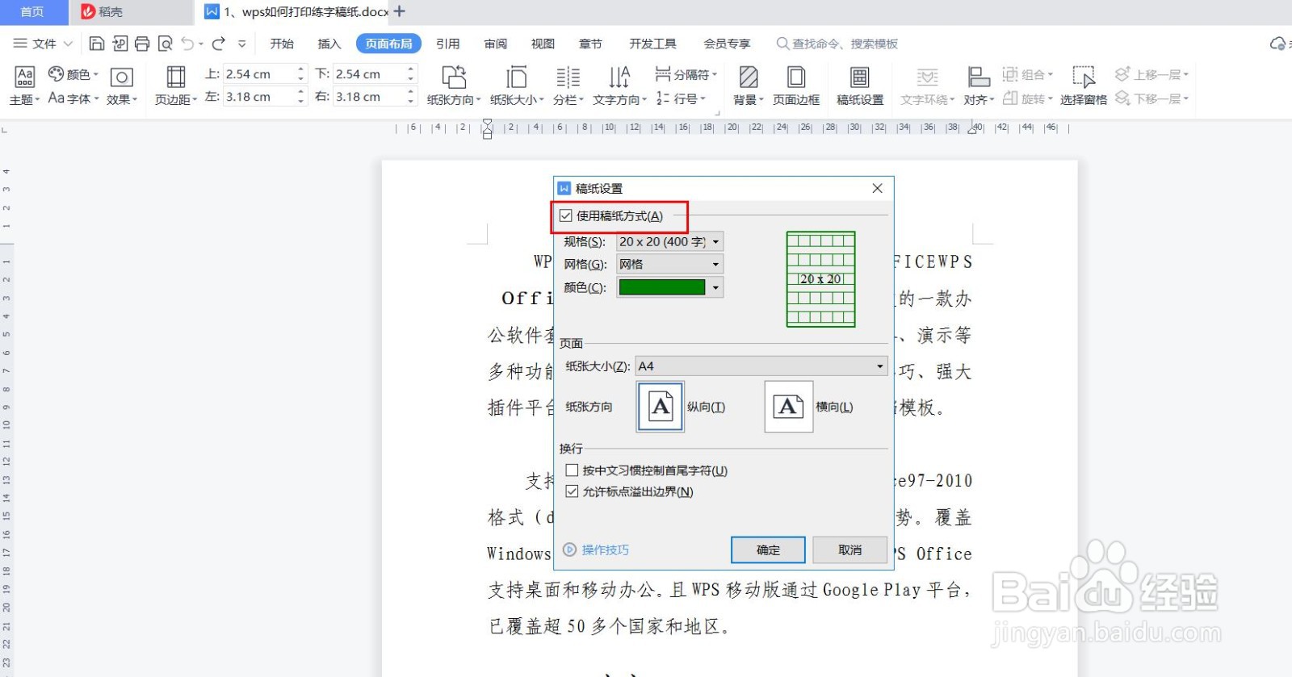Switch to the 章节 ribbon tab
The width and height of the screenshot is (1292, 677).
[590, 44]
